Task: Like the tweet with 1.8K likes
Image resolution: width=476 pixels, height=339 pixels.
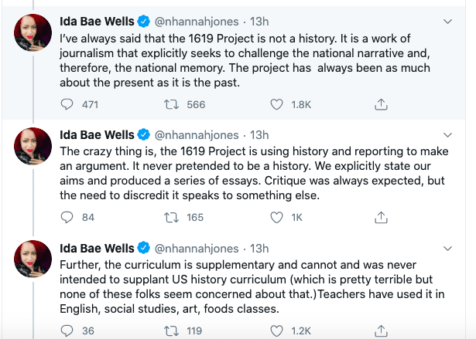Action: tap(276, 104)
